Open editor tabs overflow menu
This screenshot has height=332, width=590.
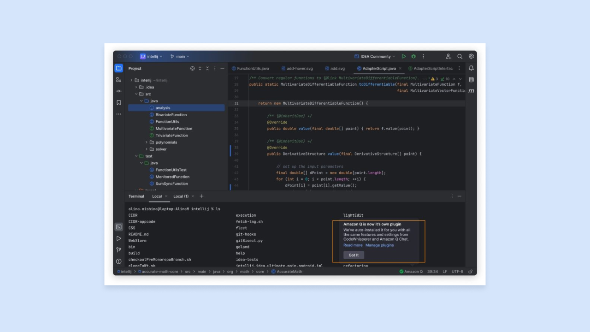coord(459,68)
